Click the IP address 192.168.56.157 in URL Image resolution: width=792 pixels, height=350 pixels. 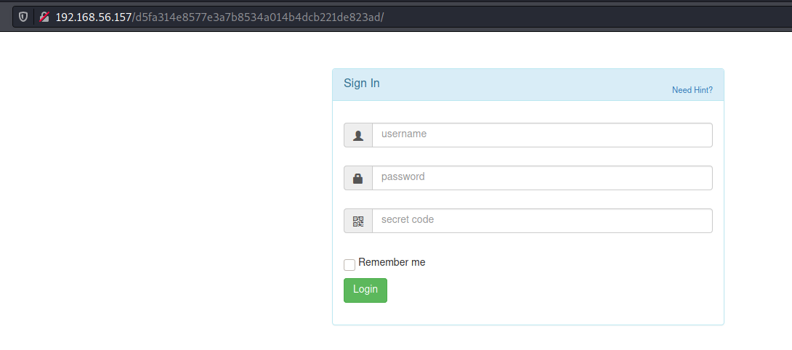pos(94,17)
